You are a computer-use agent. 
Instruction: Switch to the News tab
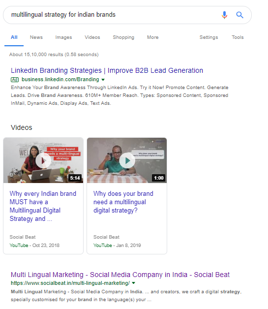(36, 37)
